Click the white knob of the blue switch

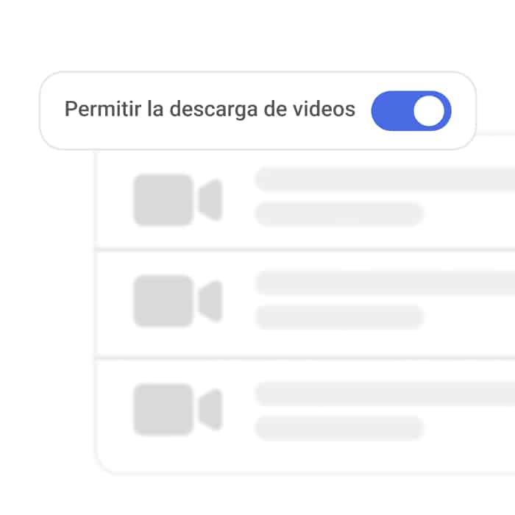click(429, 110)
